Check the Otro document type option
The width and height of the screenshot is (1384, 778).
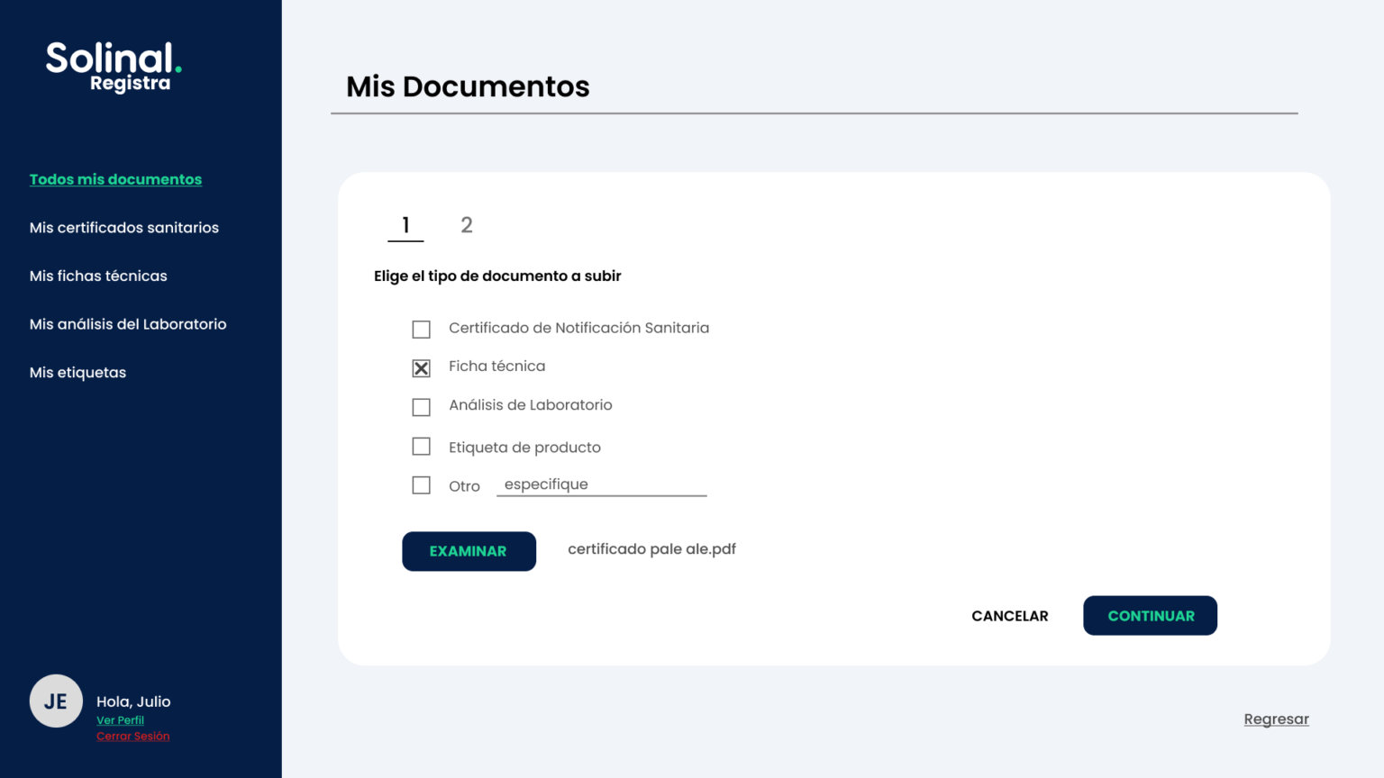point(421,484)
